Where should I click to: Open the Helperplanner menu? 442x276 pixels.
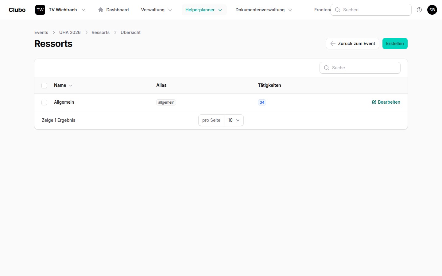[204, 10]
